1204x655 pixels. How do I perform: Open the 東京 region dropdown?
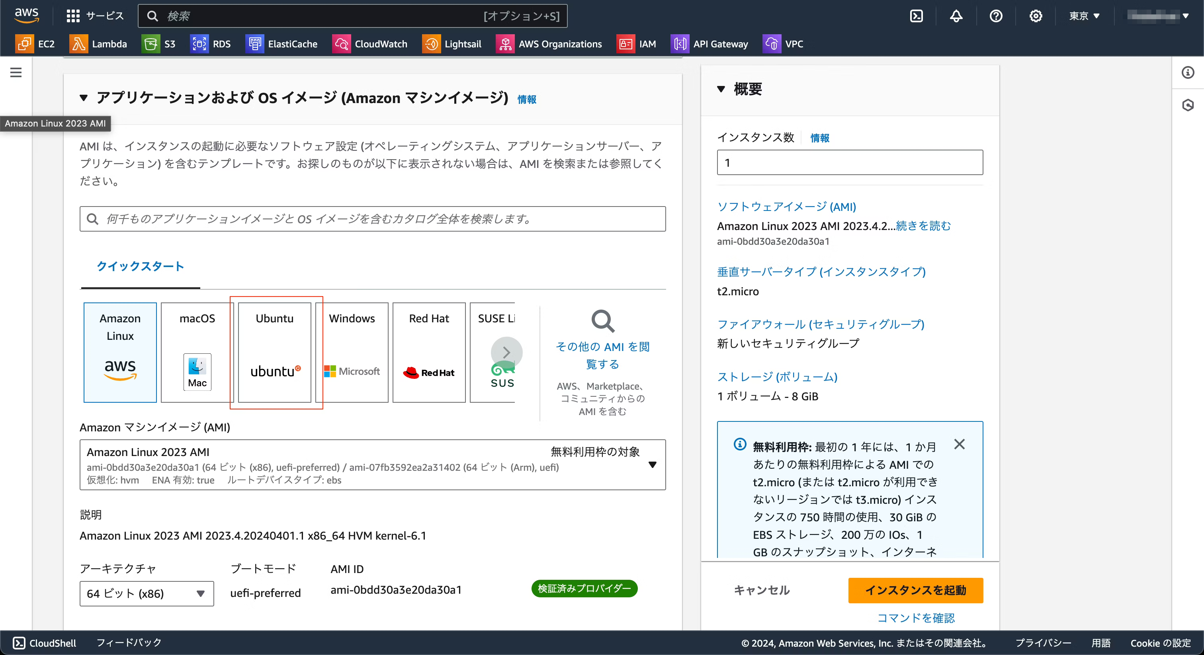pos(1084,16)
